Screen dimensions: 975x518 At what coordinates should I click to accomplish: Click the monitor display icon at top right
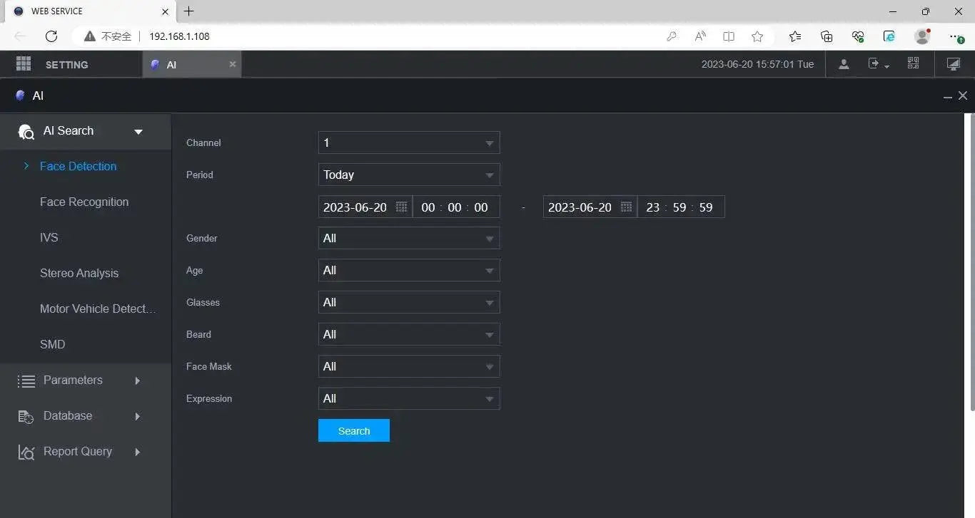pos(953,64)
